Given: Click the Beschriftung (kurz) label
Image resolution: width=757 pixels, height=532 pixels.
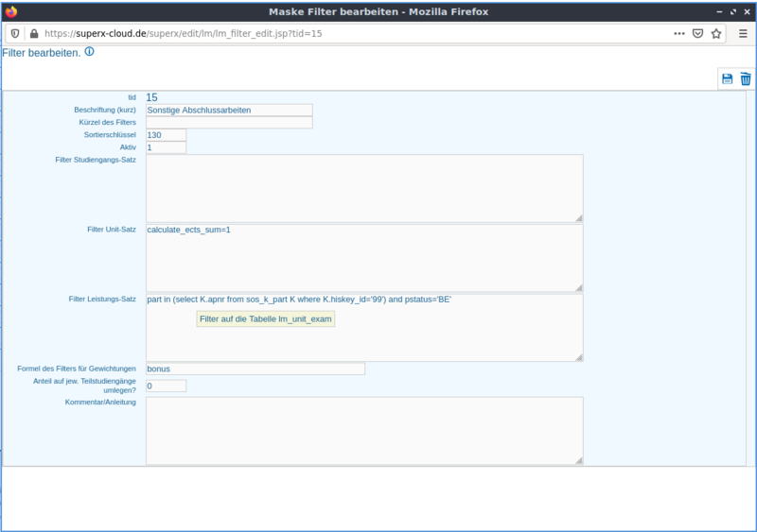Looking at the screenshot, I should 105,110.
